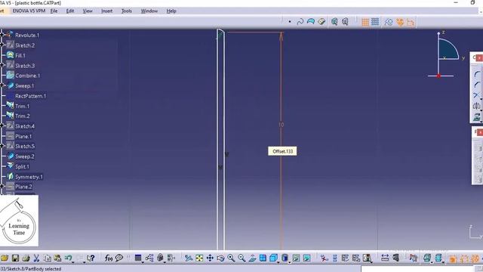Undo the last action
Image resolution: width=483 pixels, height=272 pixels.
pos(68,258)
